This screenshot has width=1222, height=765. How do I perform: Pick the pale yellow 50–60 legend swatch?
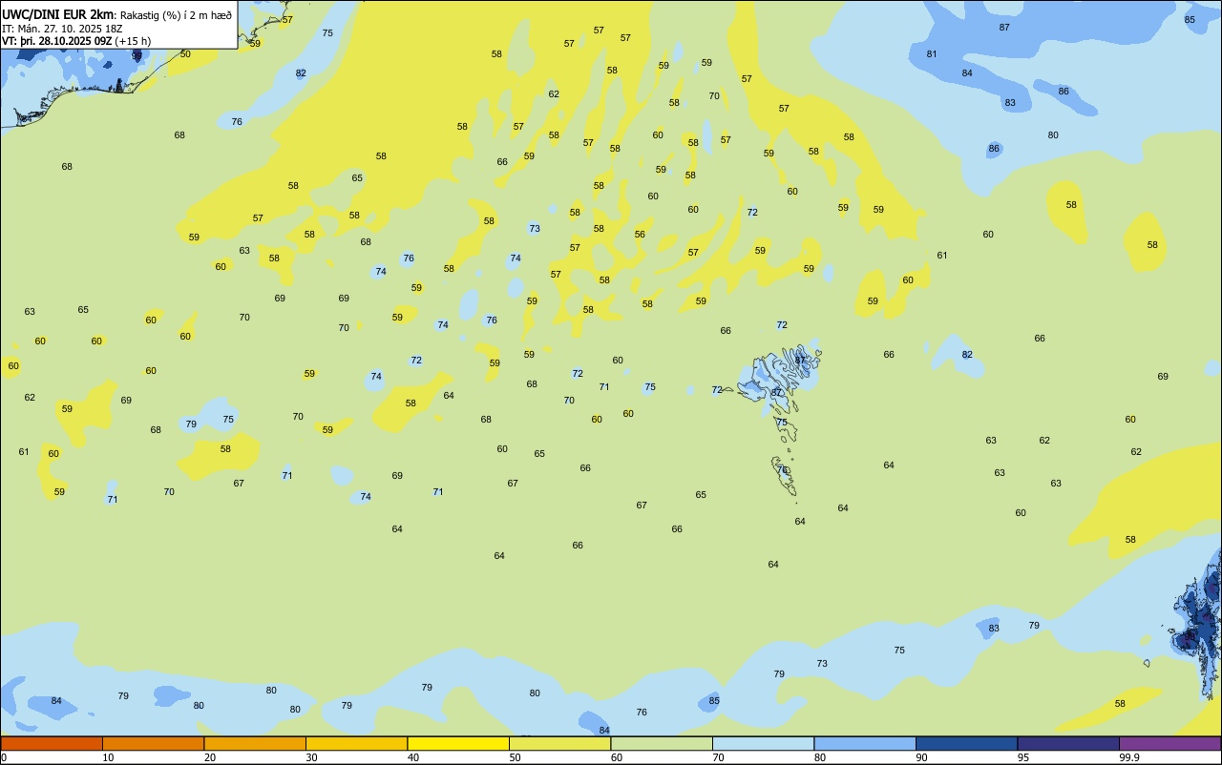point(559,743)
